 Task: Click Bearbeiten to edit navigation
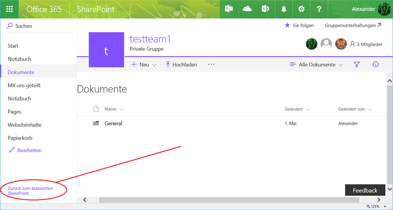(x=25, y=150)
